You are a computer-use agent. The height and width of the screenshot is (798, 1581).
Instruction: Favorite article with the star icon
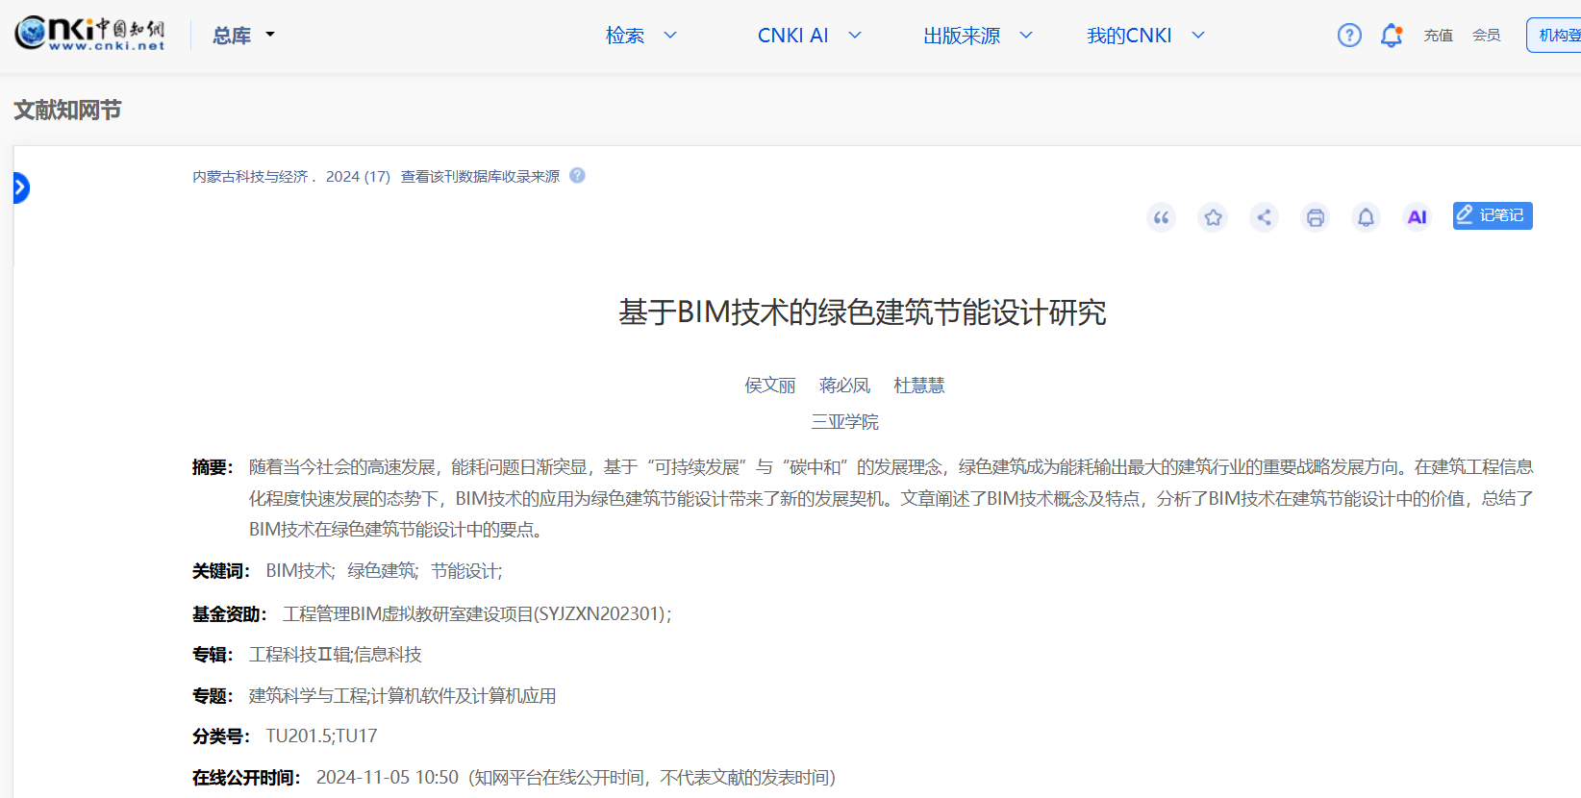pos(1213,217)
